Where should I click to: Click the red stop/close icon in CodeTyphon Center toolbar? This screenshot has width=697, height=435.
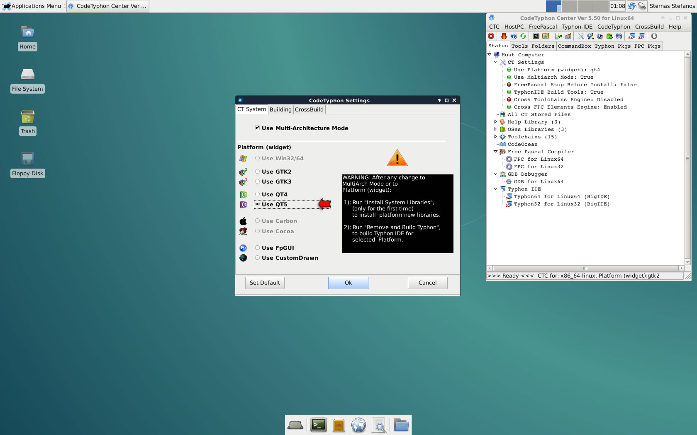click(x=491, y=36)
